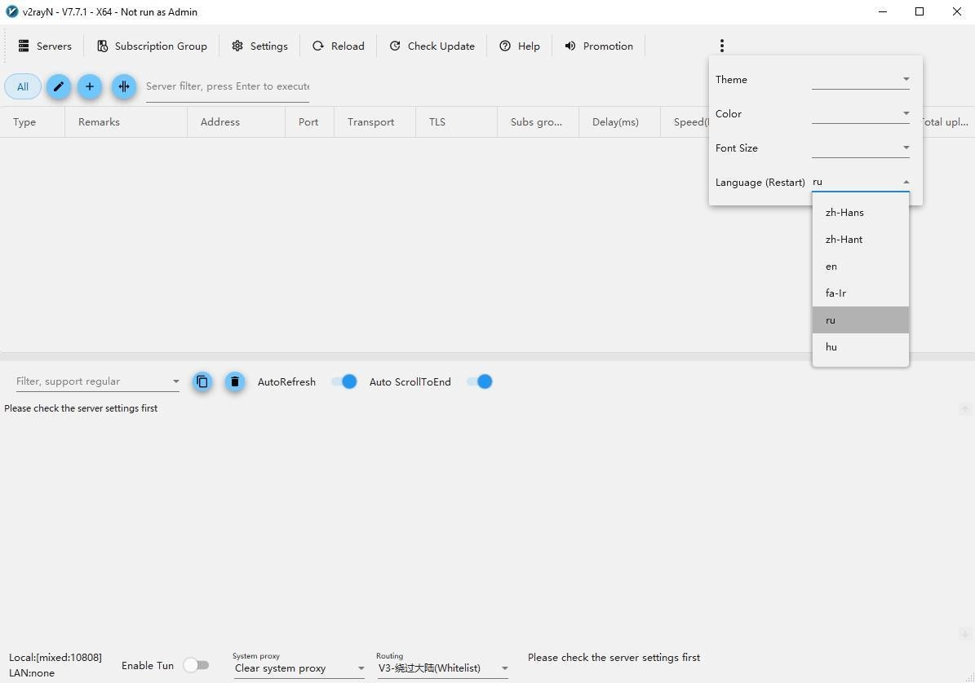Viewport: 975px width, 683px height.
Task: Click the Promotion speaker icon
Action: [570, 46]
